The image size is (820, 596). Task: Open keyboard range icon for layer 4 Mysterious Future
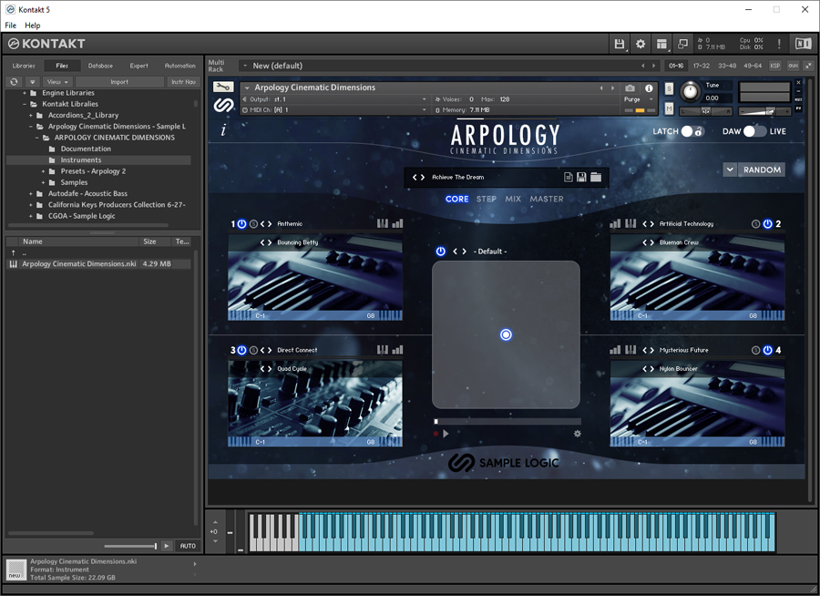pyautogui.click(x=630, y=350)
